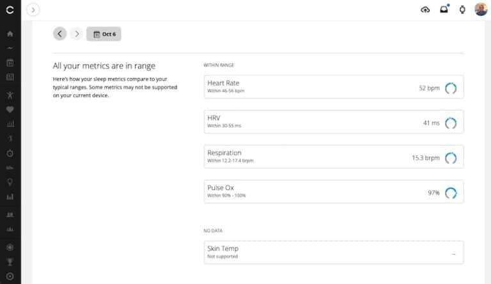Viewport: 491px width, 284px height.
Task: Open the Calendar icon in sidebar
Action: pyautogui.click(x=10, y=63)
